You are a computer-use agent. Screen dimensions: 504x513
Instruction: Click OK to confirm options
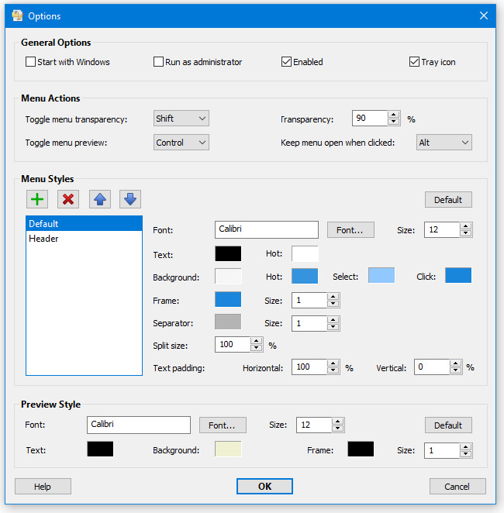(264, 486)
